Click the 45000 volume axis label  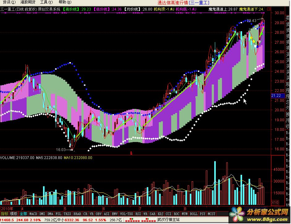tap(279, 170)
